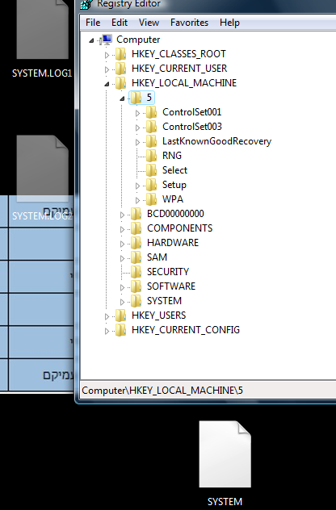Click the HARDWARE folder icon
Viewport: 336px width, 510px height.
click(136, 243)
